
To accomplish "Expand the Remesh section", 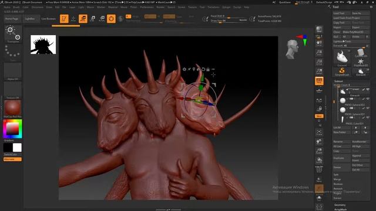I will click(338, 189).
